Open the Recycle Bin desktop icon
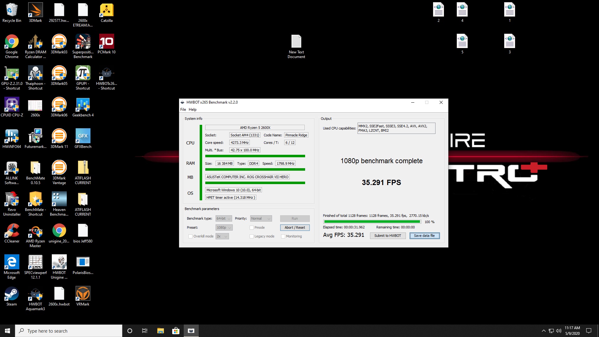Image resolution: width=599 pixels, height=337 pixels. 12,13
